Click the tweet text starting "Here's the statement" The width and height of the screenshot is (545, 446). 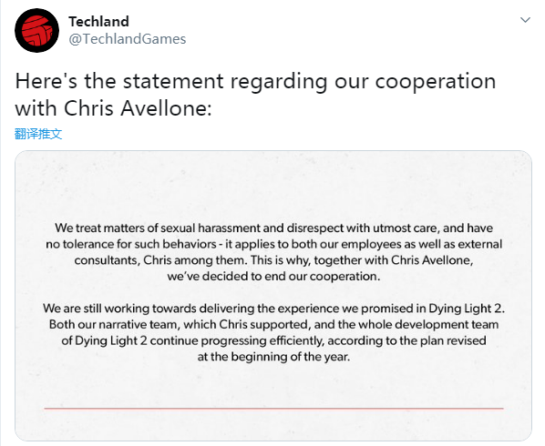click(255, 95)
